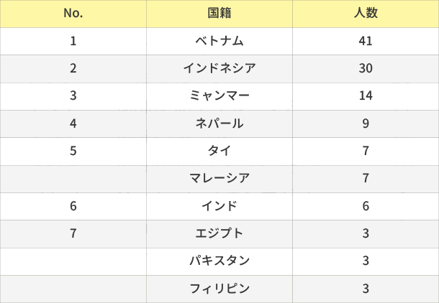This screenshot has height=303, width=439.
Task: Select the count 30 cell
Action: coord(366,69)
